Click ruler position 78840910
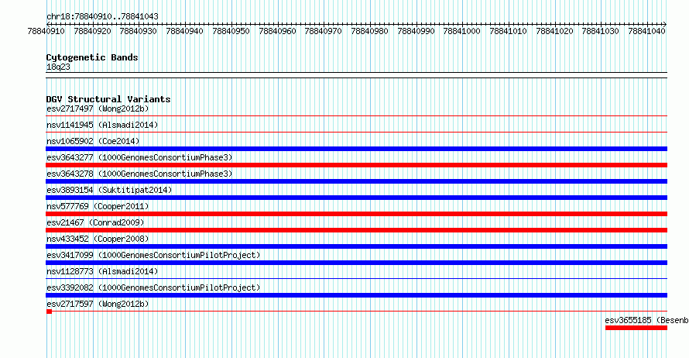689x358 pixels. pos(46,31)
